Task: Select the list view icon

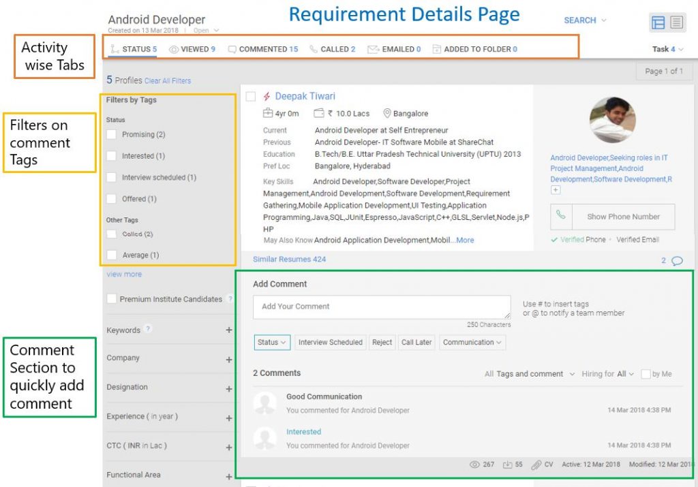Action: coord(675,22)
